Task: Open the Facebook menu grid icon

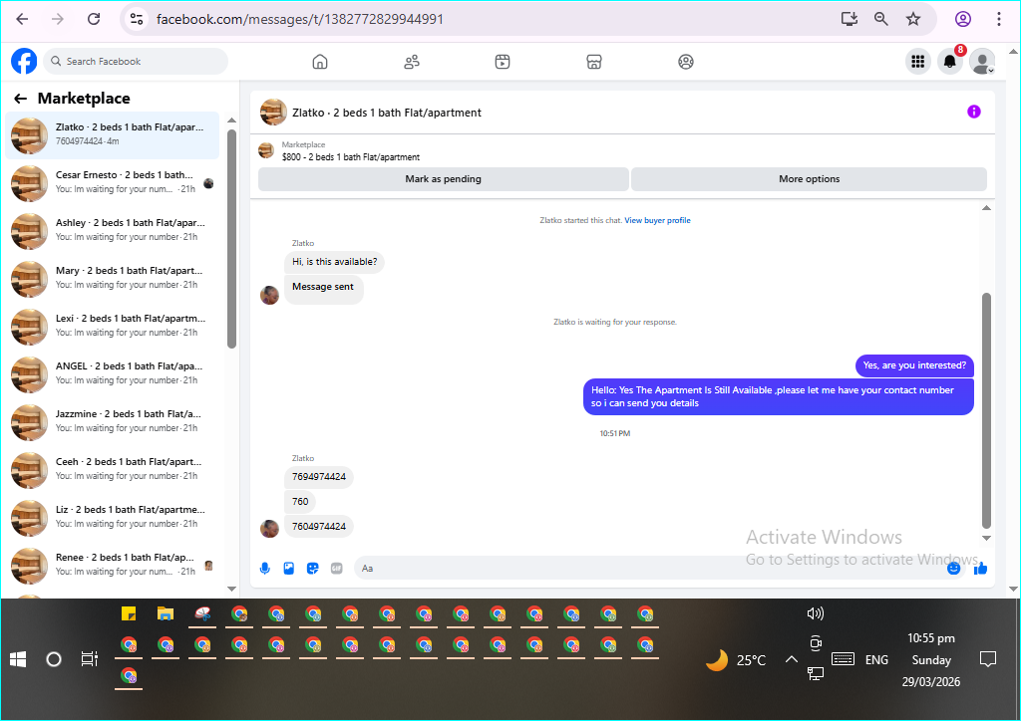Action: click(x=918, y=62)
